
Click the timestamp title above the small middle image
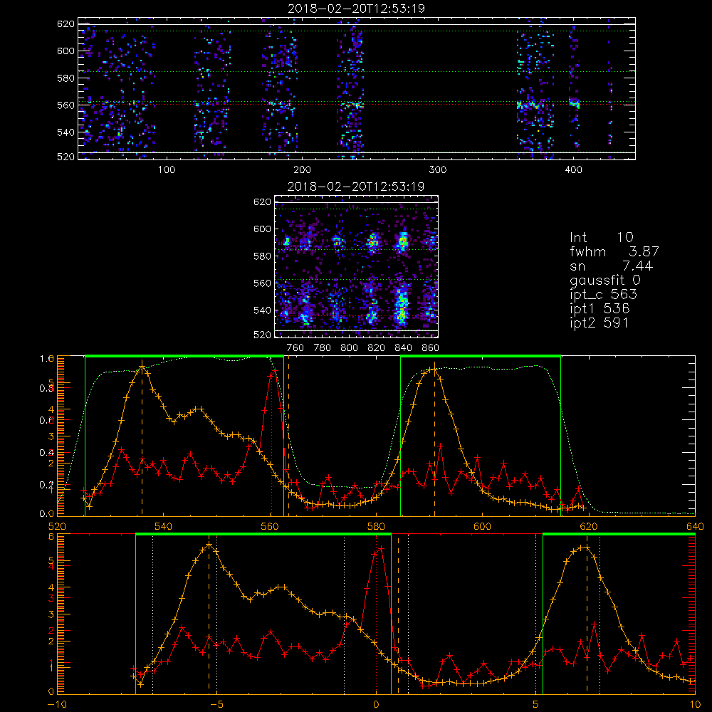pyautogui.click(x=356, y=187)
